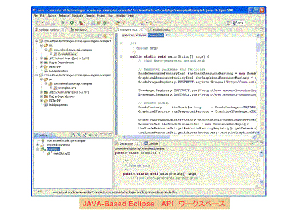Click the Search flashlight icon

pos(124,23)
